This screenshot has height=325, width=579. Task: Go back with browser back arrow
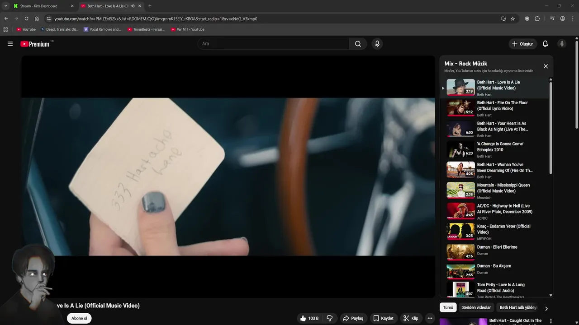point(6,19)
